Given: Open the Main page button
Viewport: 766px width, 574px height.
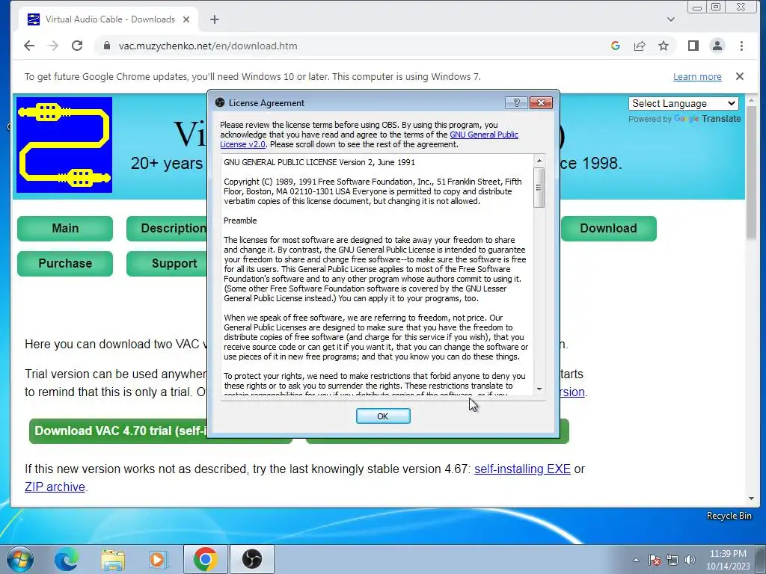Looking at the screenshot, I should pyautogui.click(x=65, y=229).
